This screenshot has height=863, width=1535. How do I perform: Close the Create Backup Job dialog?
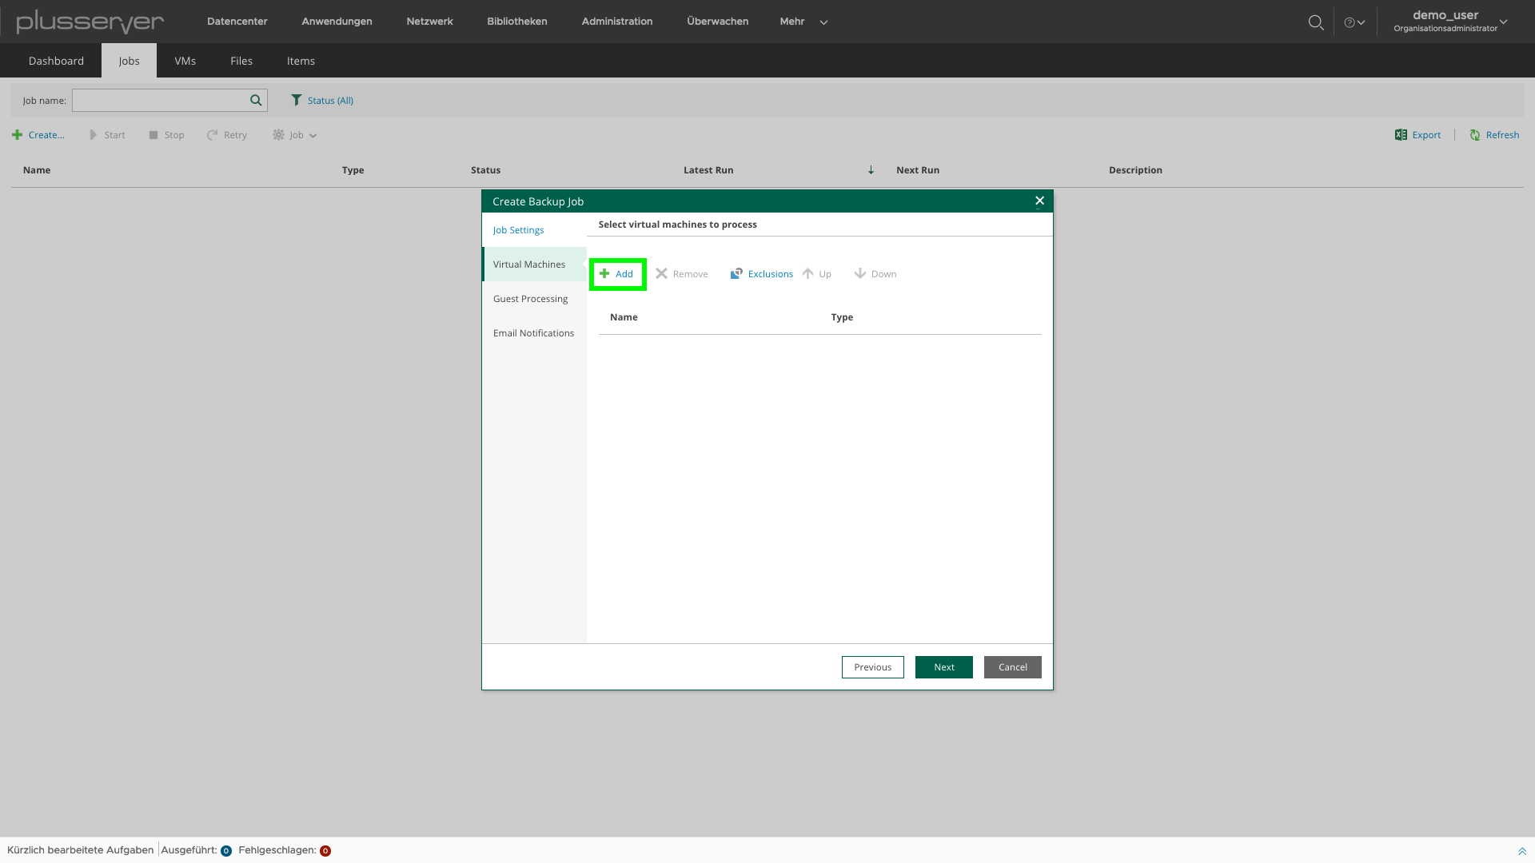pos(1039,201)
